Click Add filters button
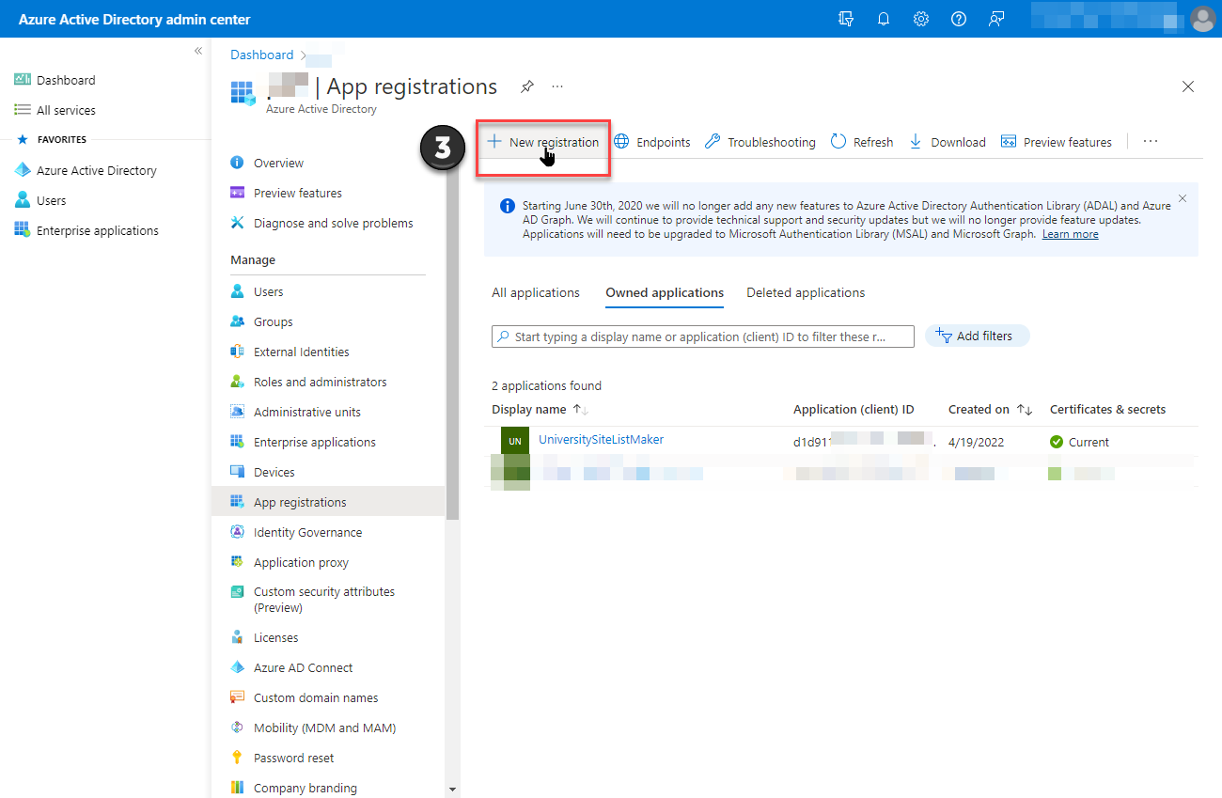The image size is (1222, 798). [978, 336]
